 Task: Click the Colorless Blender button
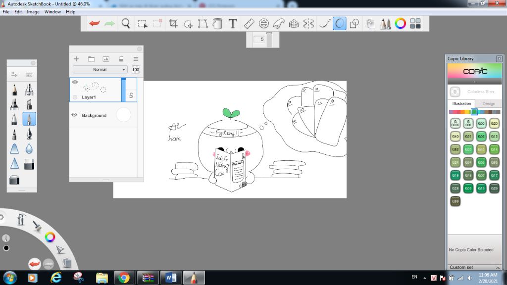(455, 92)
